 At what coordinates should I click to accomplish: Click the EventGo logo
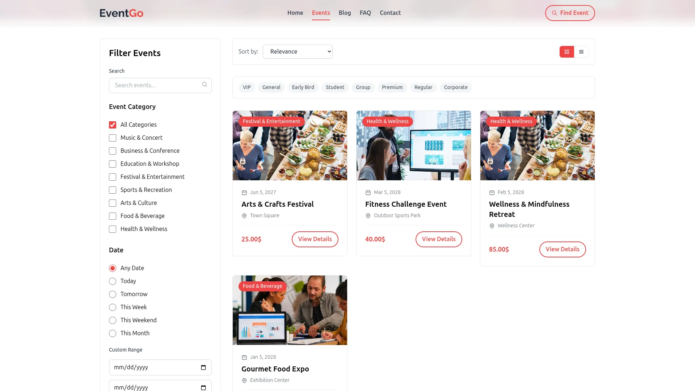point(122,13)
